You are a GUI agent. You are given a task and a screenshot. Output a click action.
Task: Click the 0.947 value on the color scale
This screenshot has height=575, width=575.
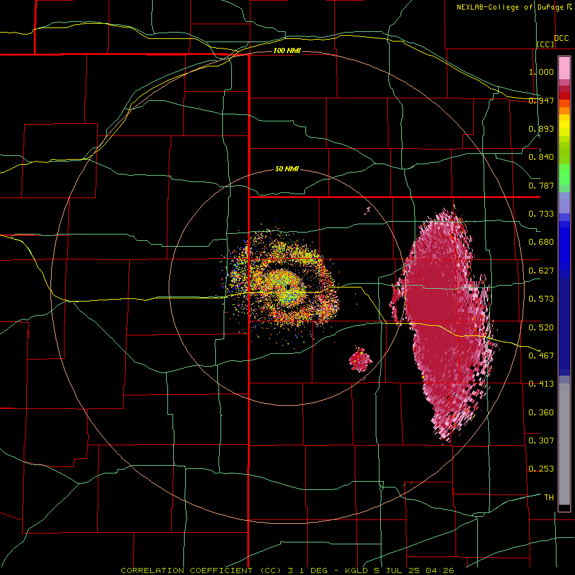coord(541,100)
